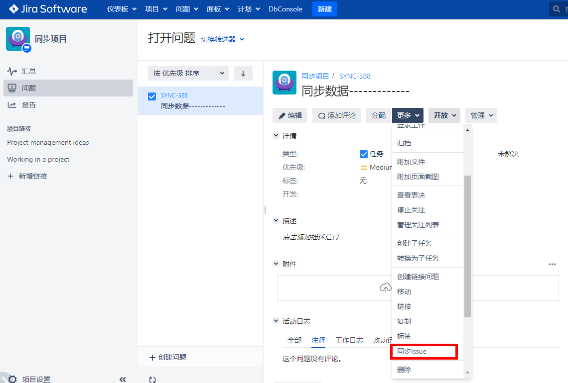Open the 管理 dropdown button
The image size is (568, 383).
pyautogui.click(x=481, y=115)
